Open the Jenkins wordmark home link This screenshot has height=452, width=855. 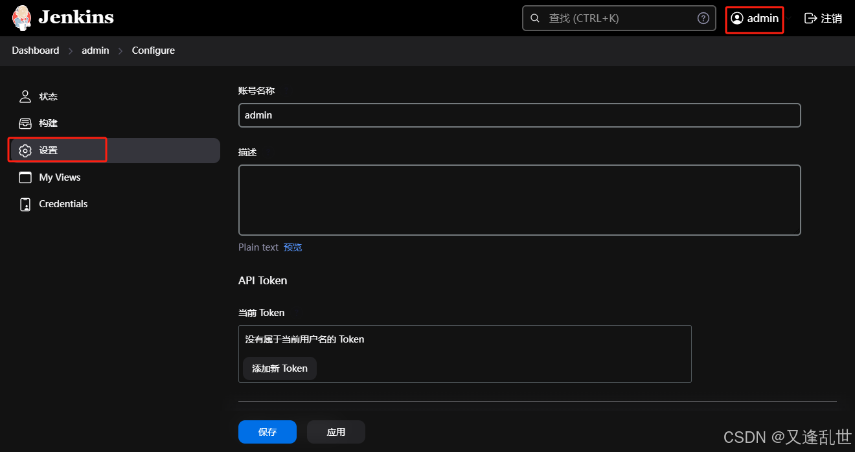coord(76,17)
